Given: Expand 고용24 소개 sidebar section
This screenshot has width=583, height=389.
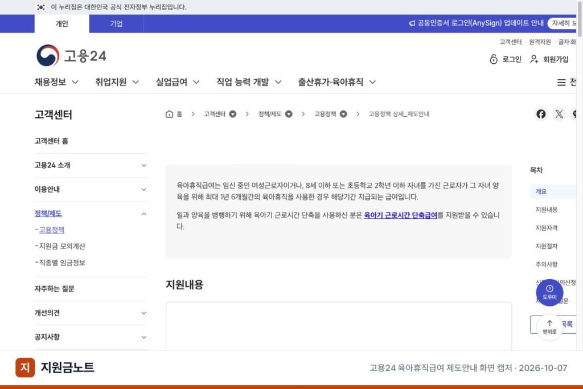Looking at the screenshot, I should tap(143, 165).
